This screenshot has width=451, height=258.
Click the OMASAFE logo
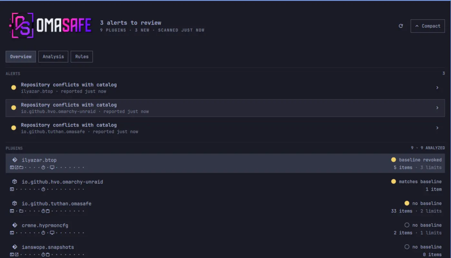[50, 26]
